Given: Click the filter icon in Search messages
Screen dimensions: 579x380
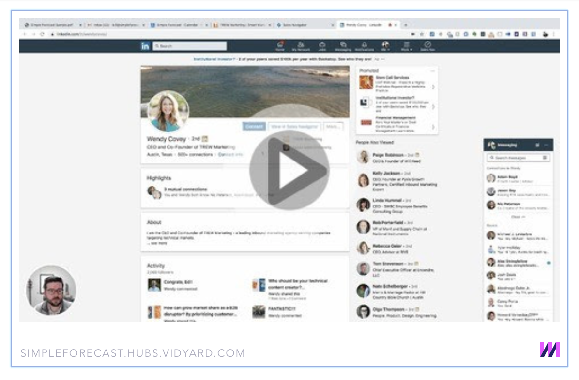Looking at the screenshot, I should [x=545, y=158].
